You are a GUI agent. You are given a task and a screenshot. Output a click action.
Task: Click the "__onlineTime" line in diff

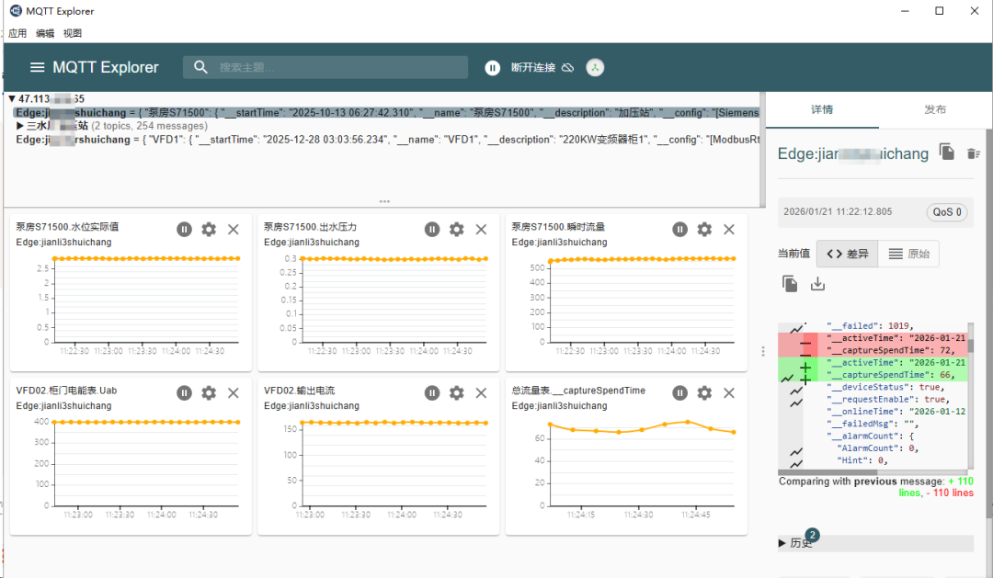[896, 412]
